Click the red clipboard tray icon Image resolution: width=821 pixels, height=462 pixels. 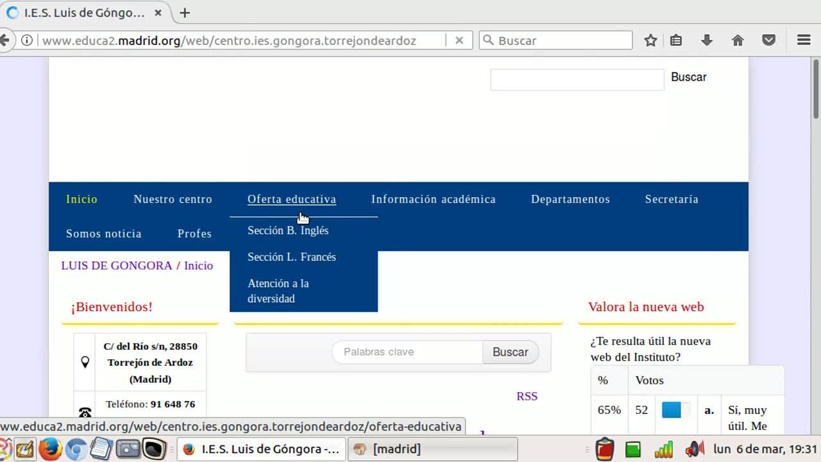tap(605, 449)
